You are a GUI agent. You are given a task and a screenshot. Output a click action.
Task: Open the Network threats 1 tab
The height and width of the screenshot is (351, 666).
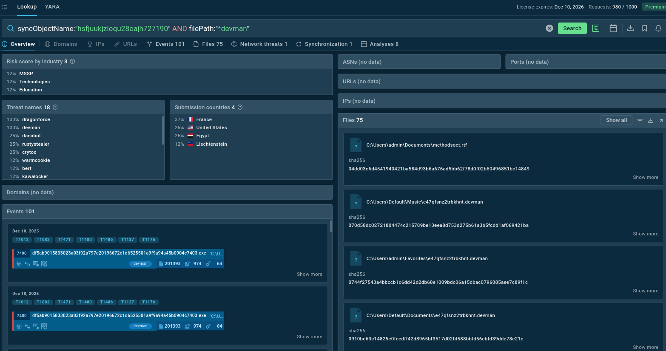(259, 44)
